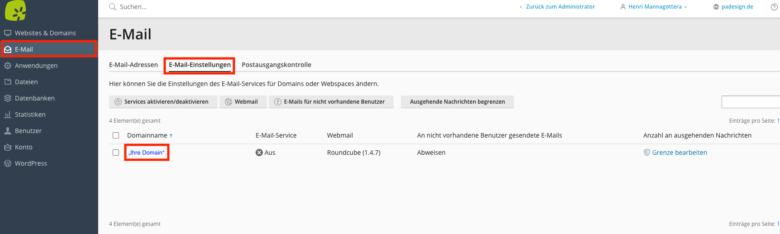Sort by the Domainname column arrow
Viewport: 780px width, 234px height.
click(x=171, y=136)
